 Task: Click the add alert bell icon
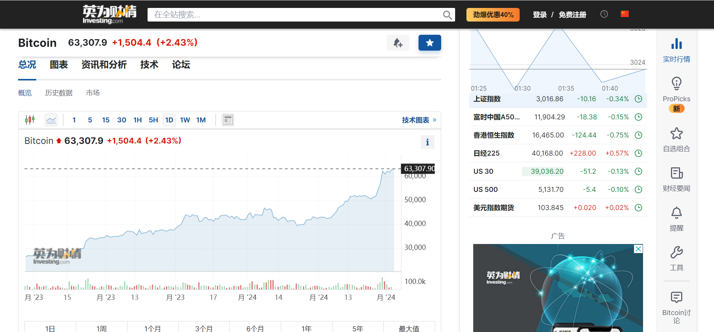coord(398,43)
